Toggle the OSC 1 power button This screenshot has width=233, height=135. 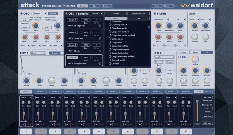[x=21, y=14]
